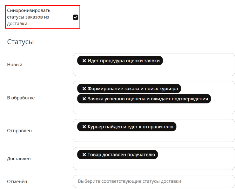Select the Формирование заказа и поиск курьера text
The width and height of the screenshot is (235, 189).
click(133, 89)
